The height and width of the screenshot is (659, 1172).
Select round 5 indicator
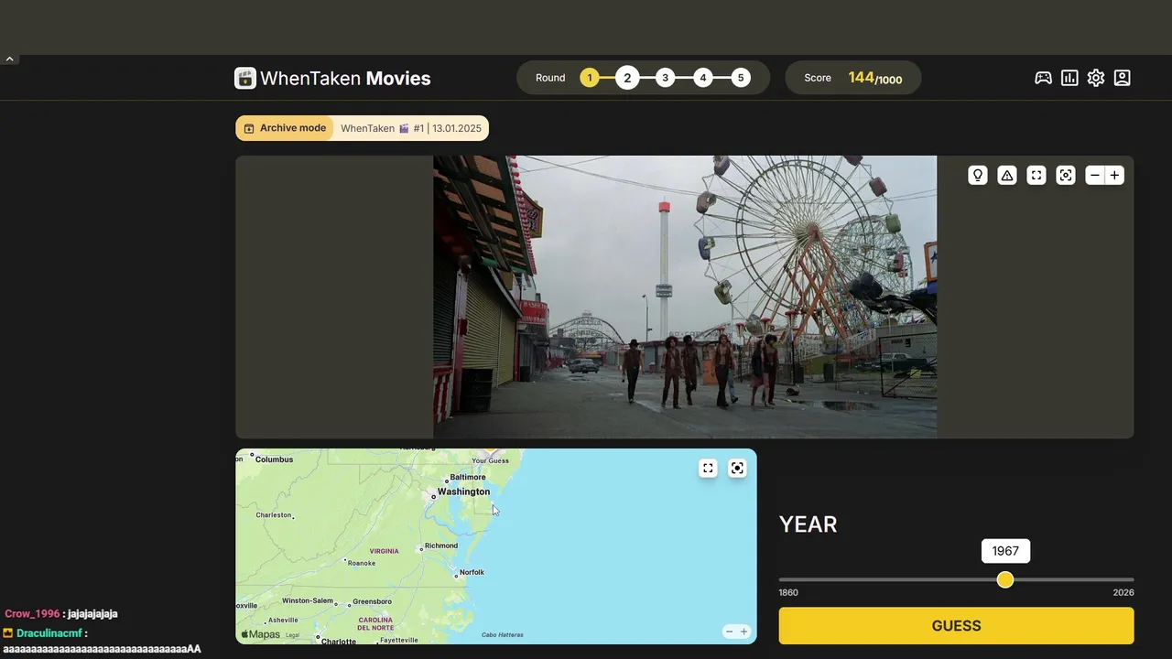point(741,78)
